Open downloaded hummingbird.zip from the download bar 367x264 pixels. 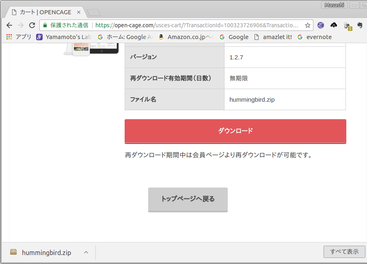[46, 253]
